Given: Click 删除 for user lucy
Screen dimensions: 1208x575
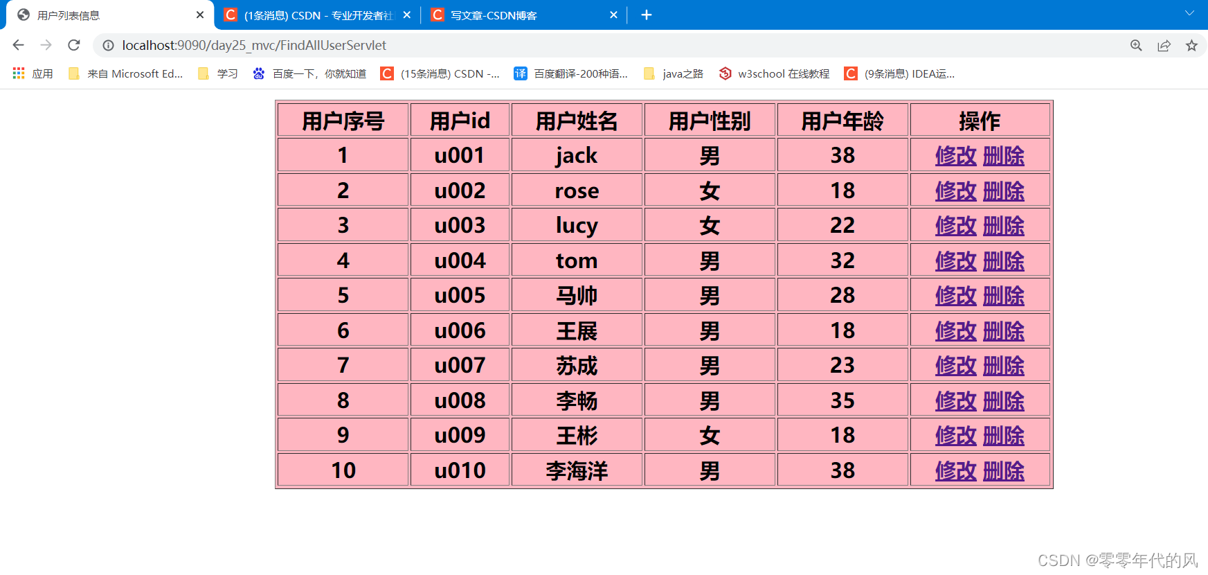Looking at the screenshot, I should coord(1003,226).
